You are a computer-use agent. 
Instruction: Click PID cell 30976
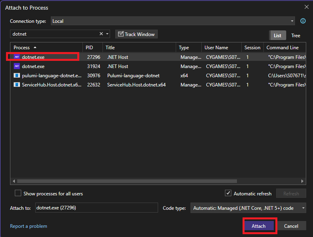[x=94, y=76]
